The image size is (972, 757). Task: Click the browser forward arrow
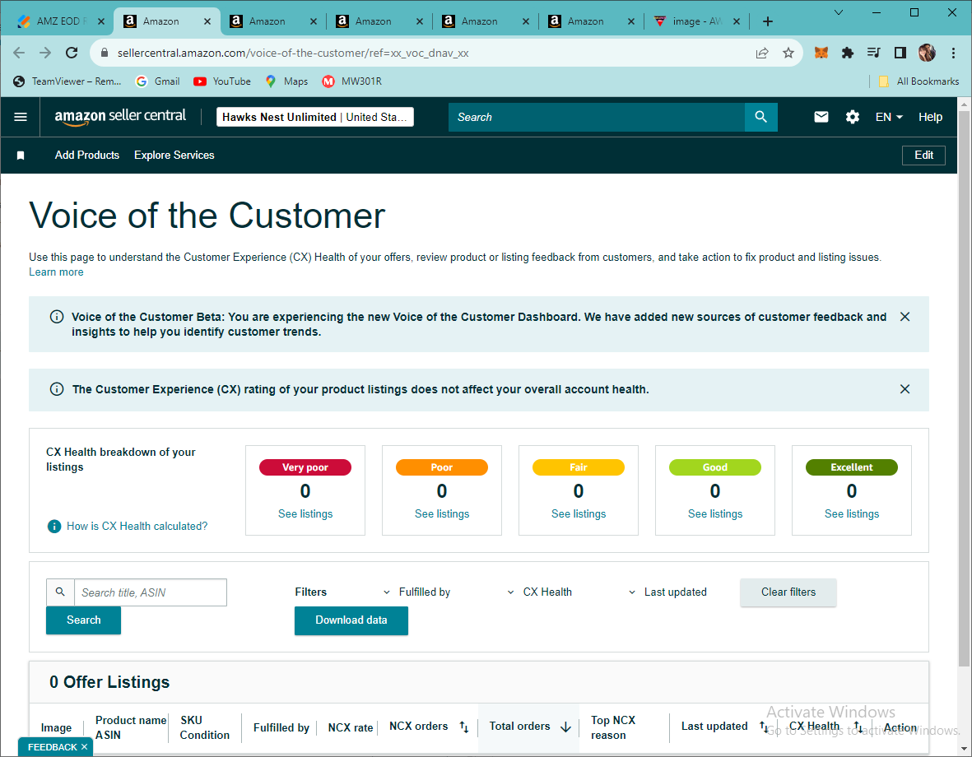[45, 53]
